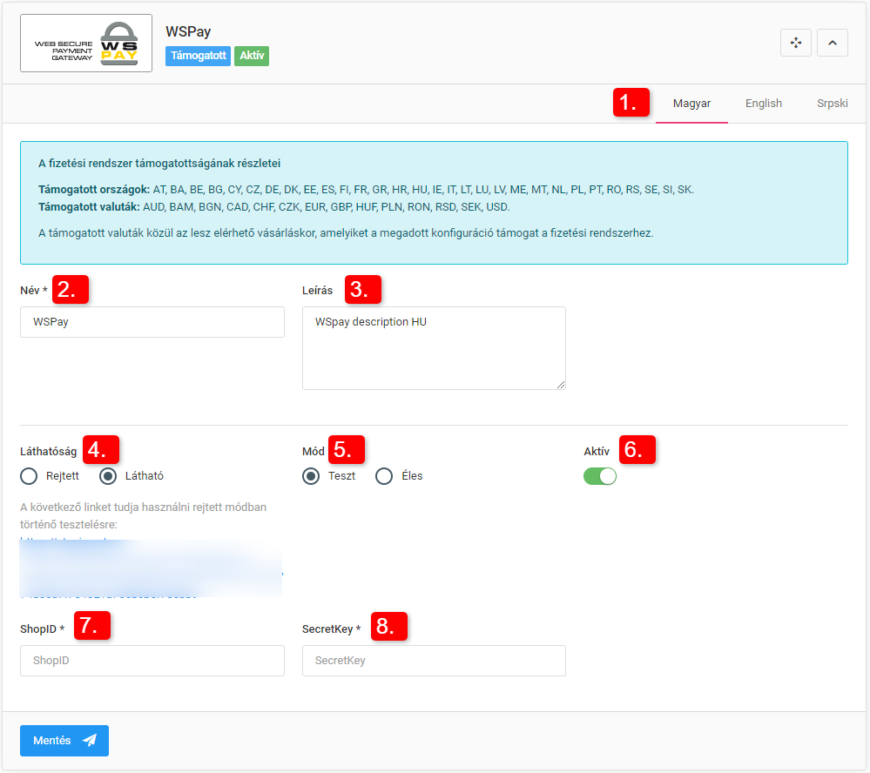Image resolution: width=870 pixels, height=773 pixels.
Task: Select the Rejtett visibility radio button
Action: tap(30, 476)
